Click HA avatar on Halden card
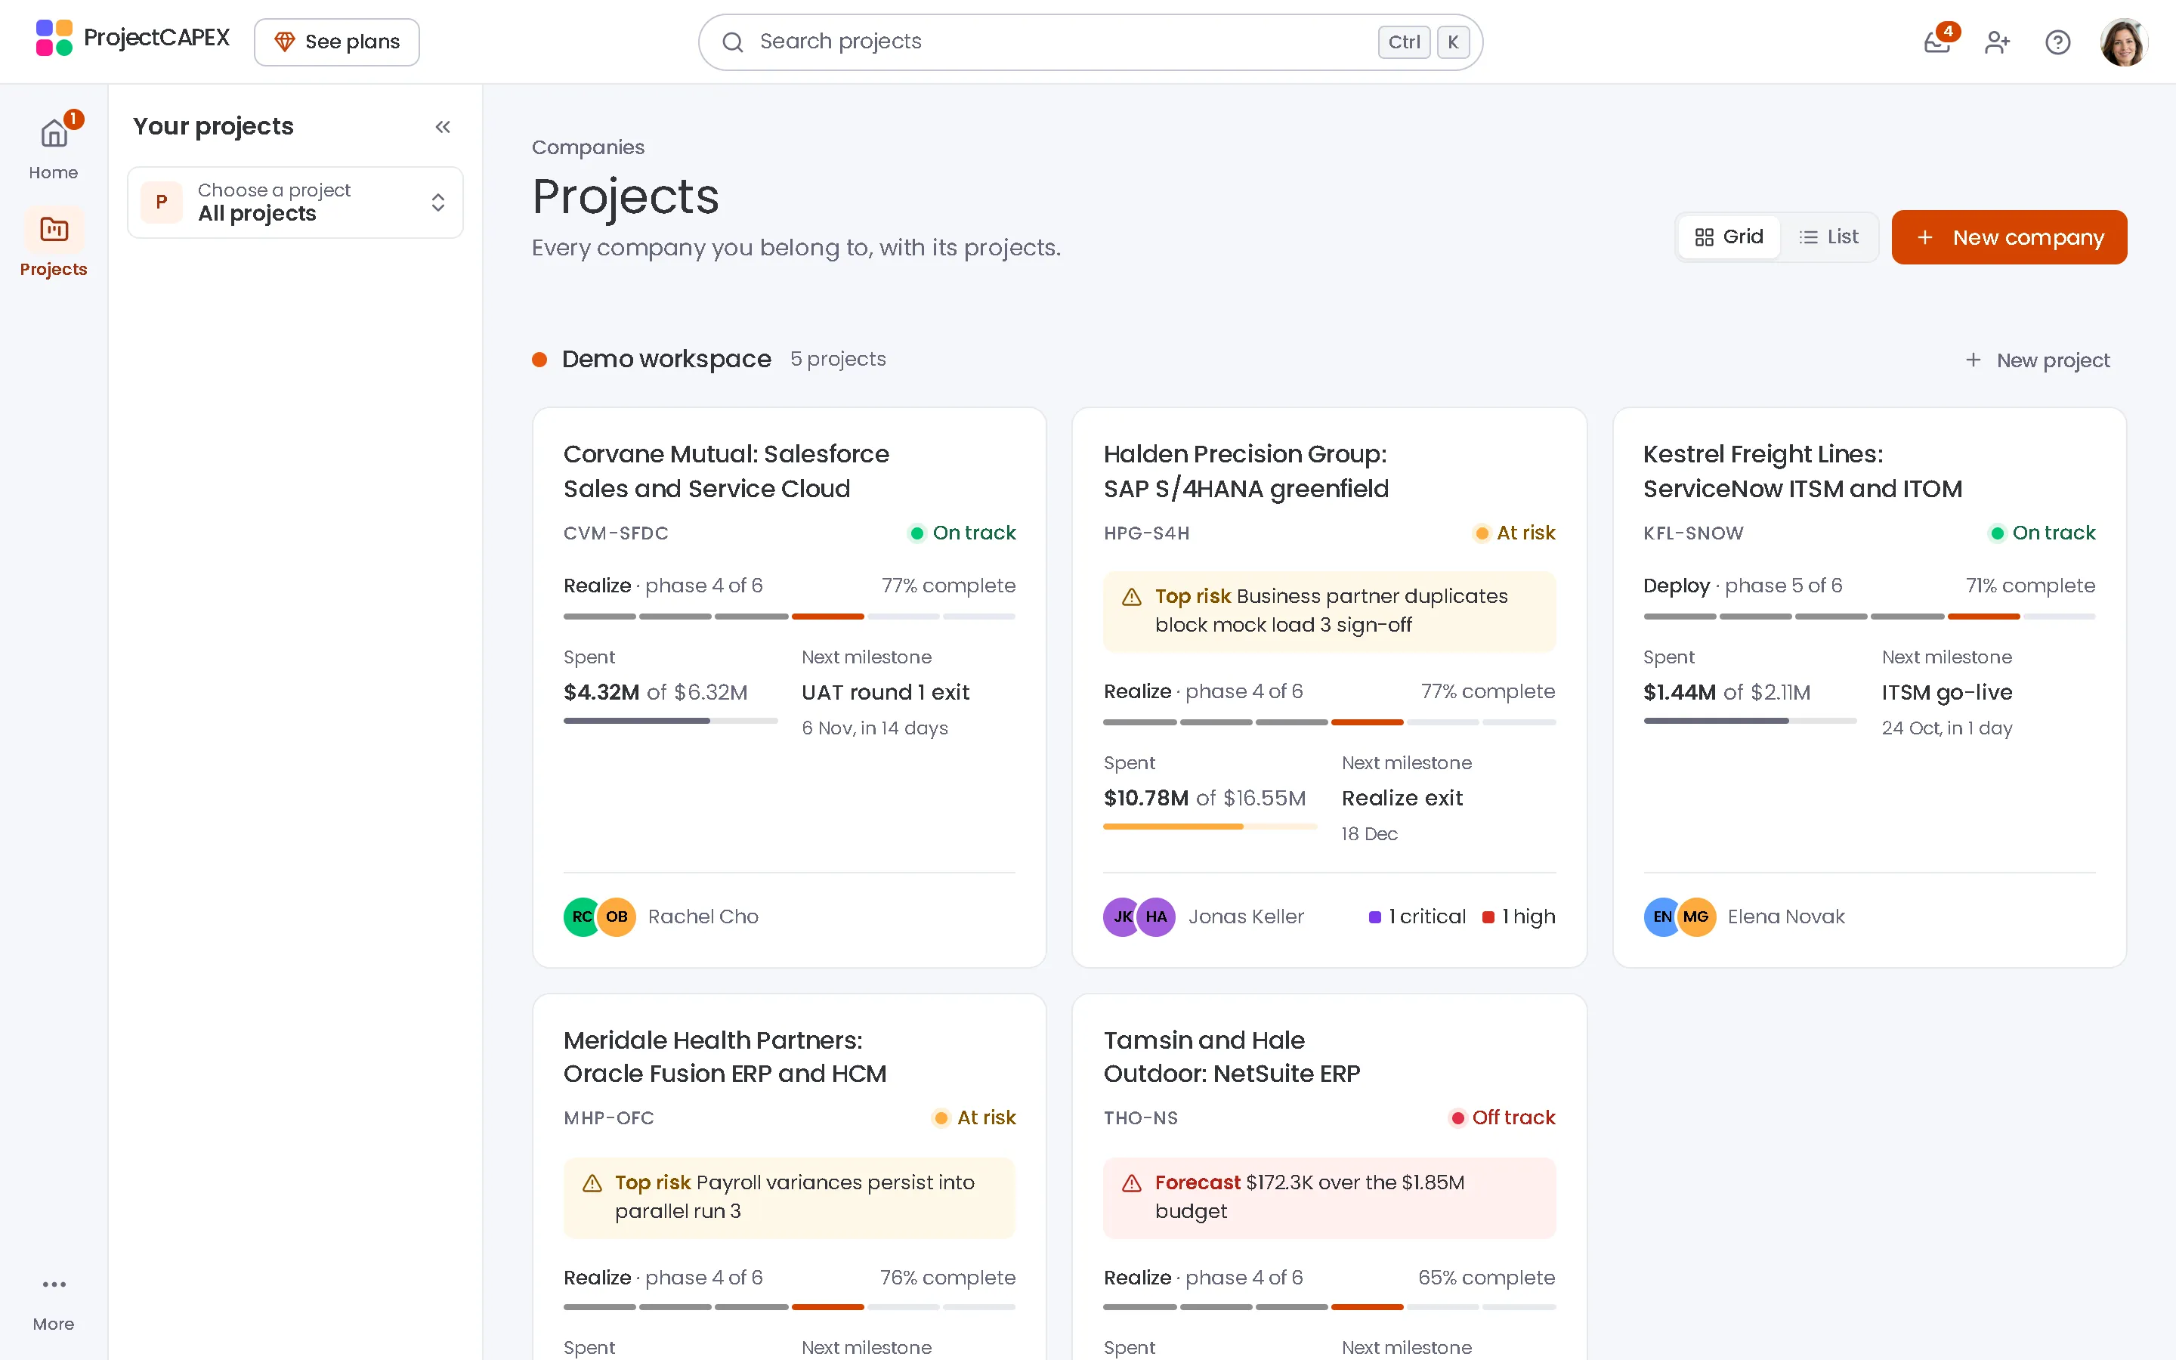Viewport: 2176px width, 1360px height. click(x=1156, y=916)
